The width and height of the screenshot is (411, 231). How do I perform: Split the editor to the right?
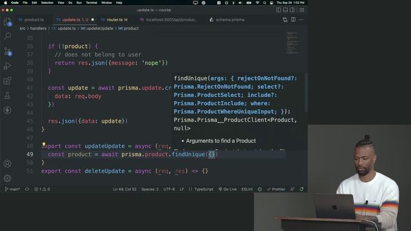click(x=293, y=20)
